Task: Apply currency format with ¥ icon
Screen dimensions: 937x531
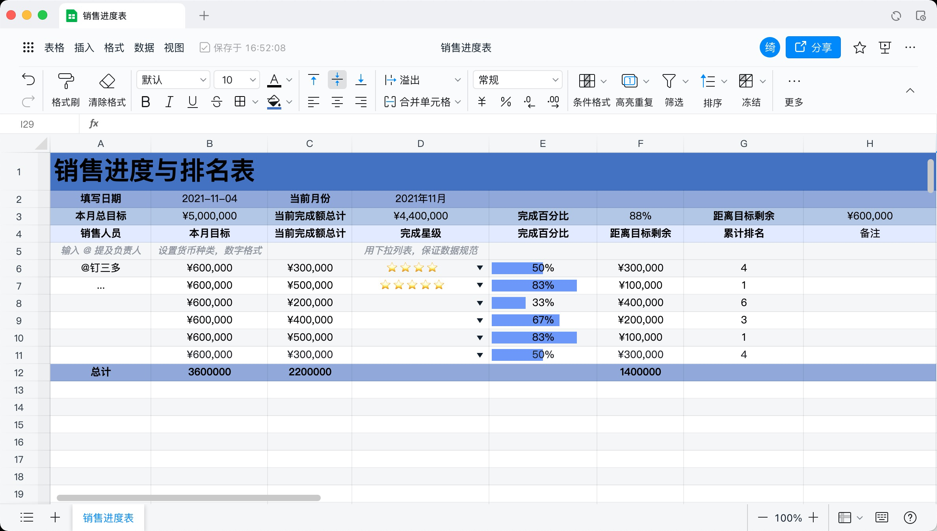Action: (481, 102)
